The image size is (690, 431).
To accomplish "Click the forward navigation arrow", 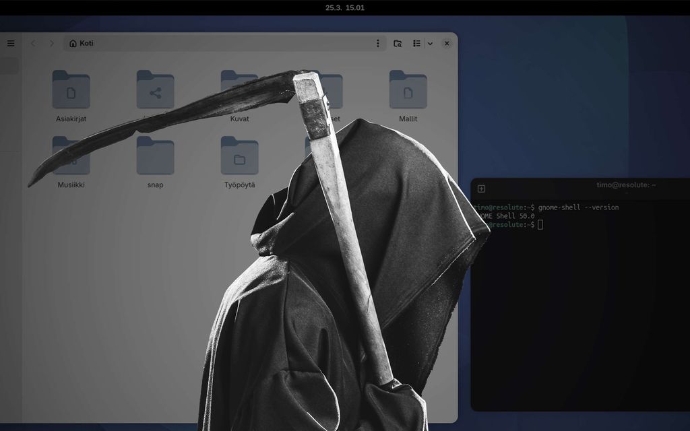I will pyautogui.click(x=51, y=43).
